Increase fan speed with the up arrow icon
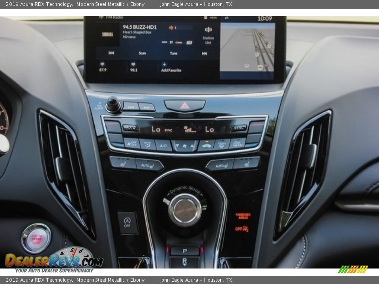The width and height of the screenshot is (379, 284). [192, 145]
